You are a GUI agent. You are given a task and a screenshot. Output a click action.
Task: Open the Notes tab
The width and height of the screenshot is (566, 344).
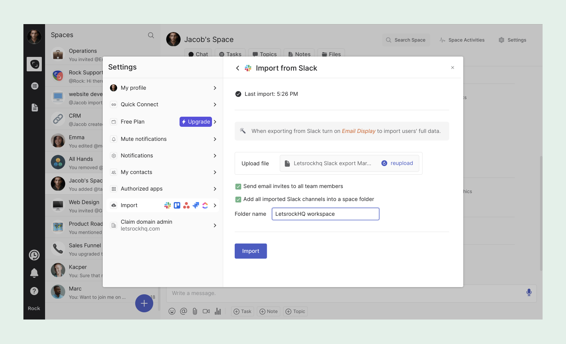click(299, 54)
